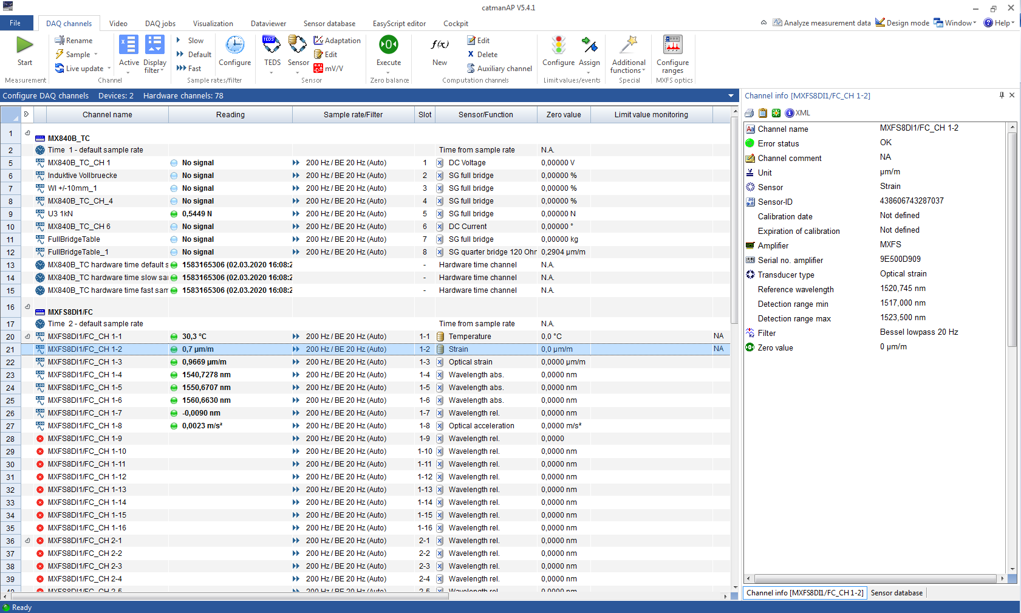Click the clipboard icon in Channel info
Viewport: 1021px width, 613px height.
click(763, 113)
